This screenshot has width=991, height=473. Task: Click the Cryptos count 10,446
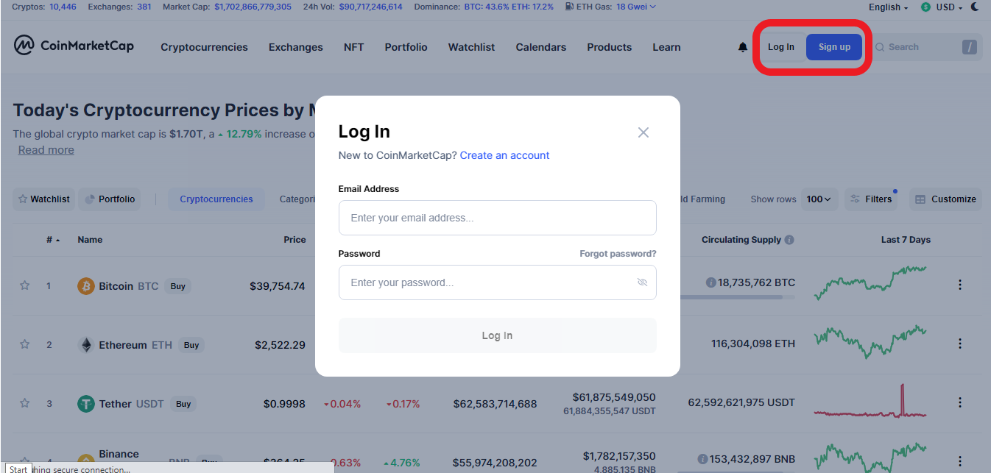click(62, 7)
